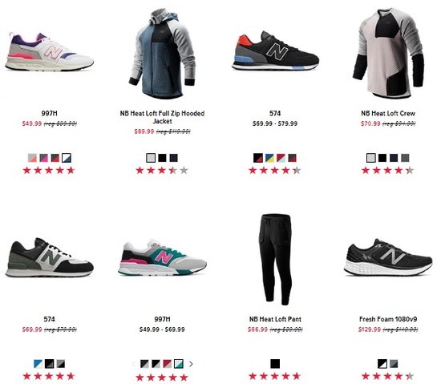
Task: Open the NB Heat Loft Pant product title
Action: click(275, 319)
